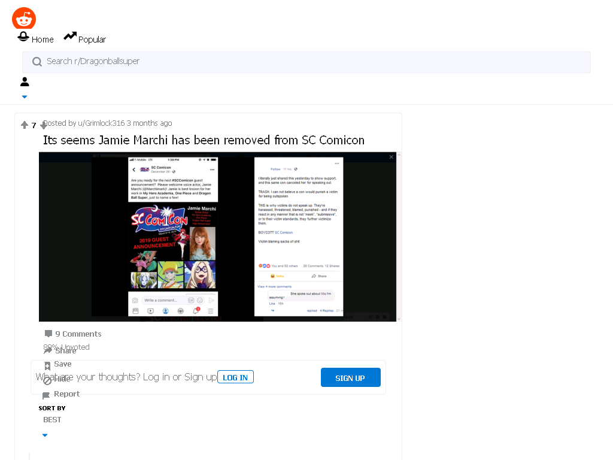Open the Home link

(43, 40)
